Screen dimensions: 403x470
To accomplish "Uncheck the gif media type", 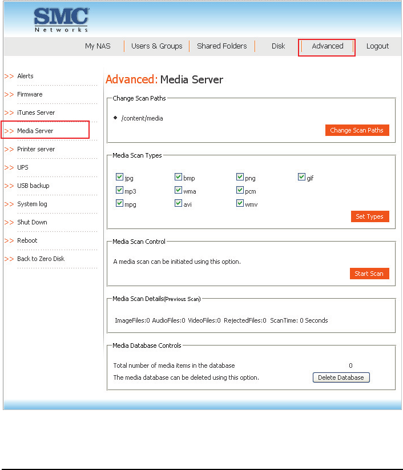I will 301,177.
